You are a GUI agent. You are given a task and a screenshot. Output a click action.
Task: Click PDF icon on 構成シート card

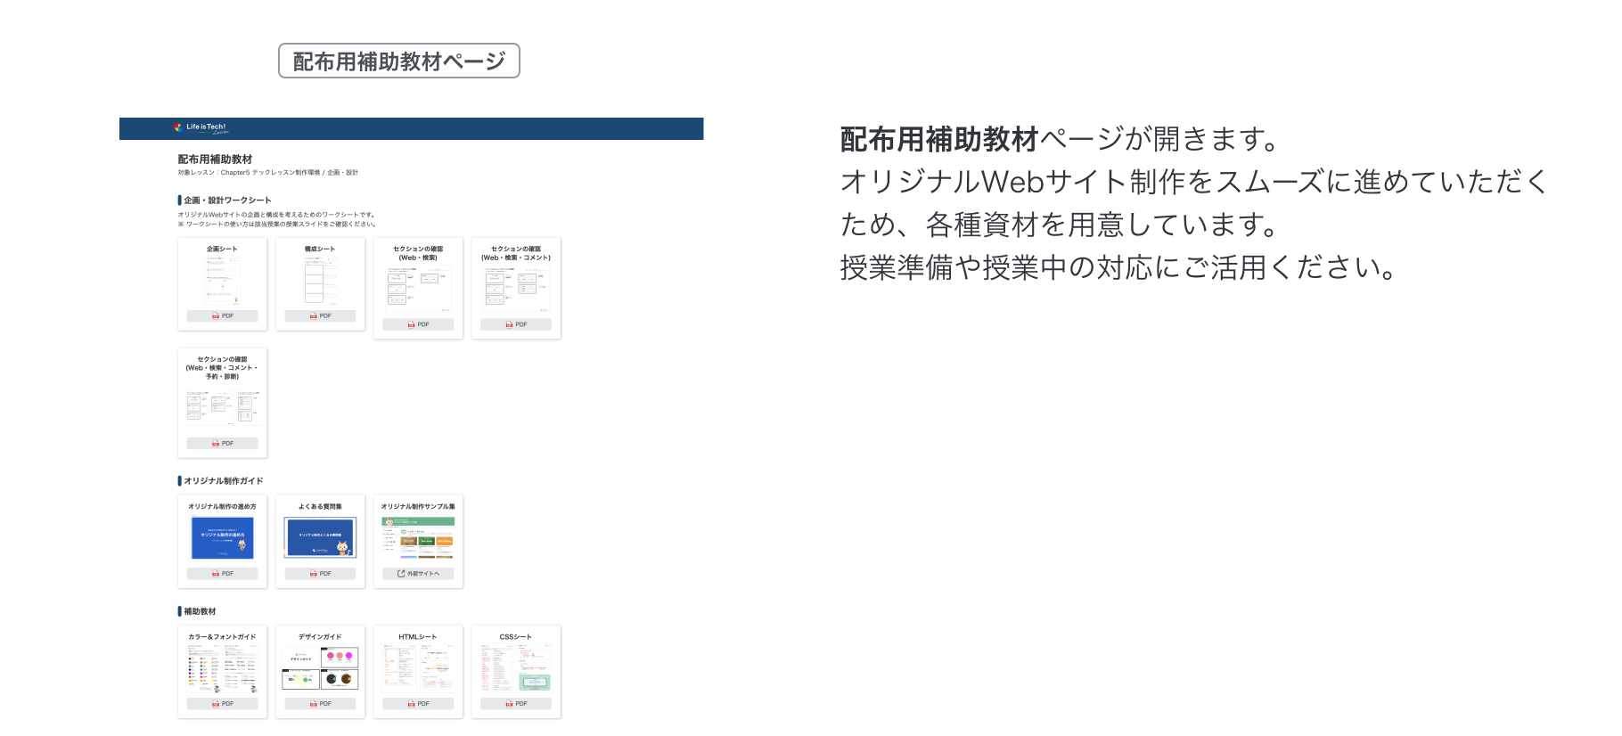pyautogui.click(x=314, y=316)
